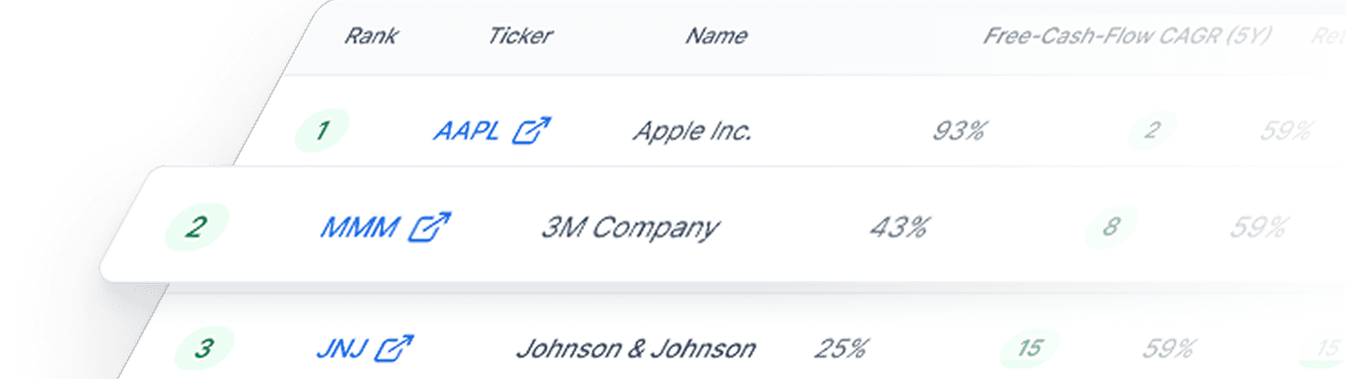
Task: Select the Apple Inc. company name
Action: [692, 131]
